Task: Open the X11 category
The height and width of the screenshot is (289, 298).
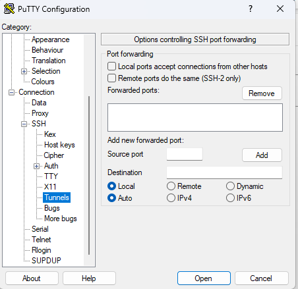Action: point(50,187)
